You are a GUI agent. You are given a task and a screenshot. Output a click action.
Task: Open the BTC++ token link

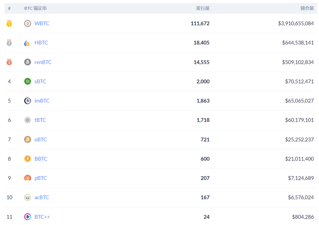(42, 217)
